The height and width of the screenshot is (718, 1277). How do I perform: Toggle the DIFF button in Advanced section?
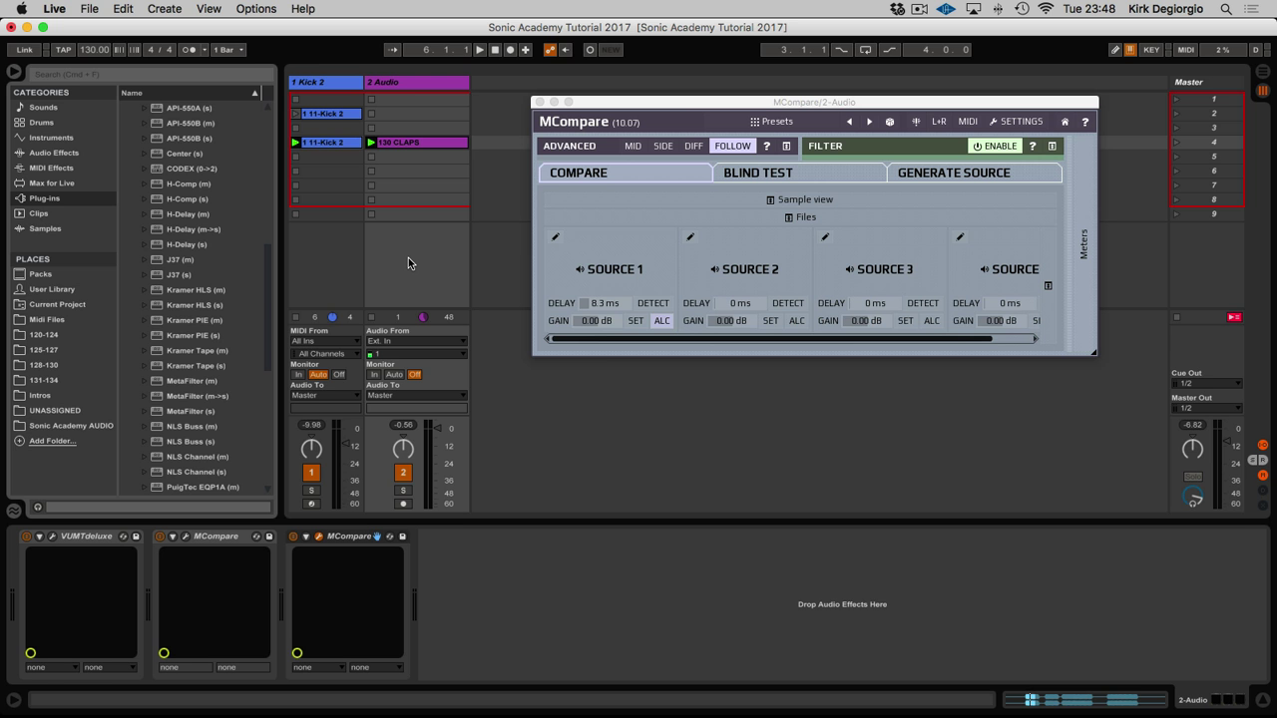click(693, 146)
